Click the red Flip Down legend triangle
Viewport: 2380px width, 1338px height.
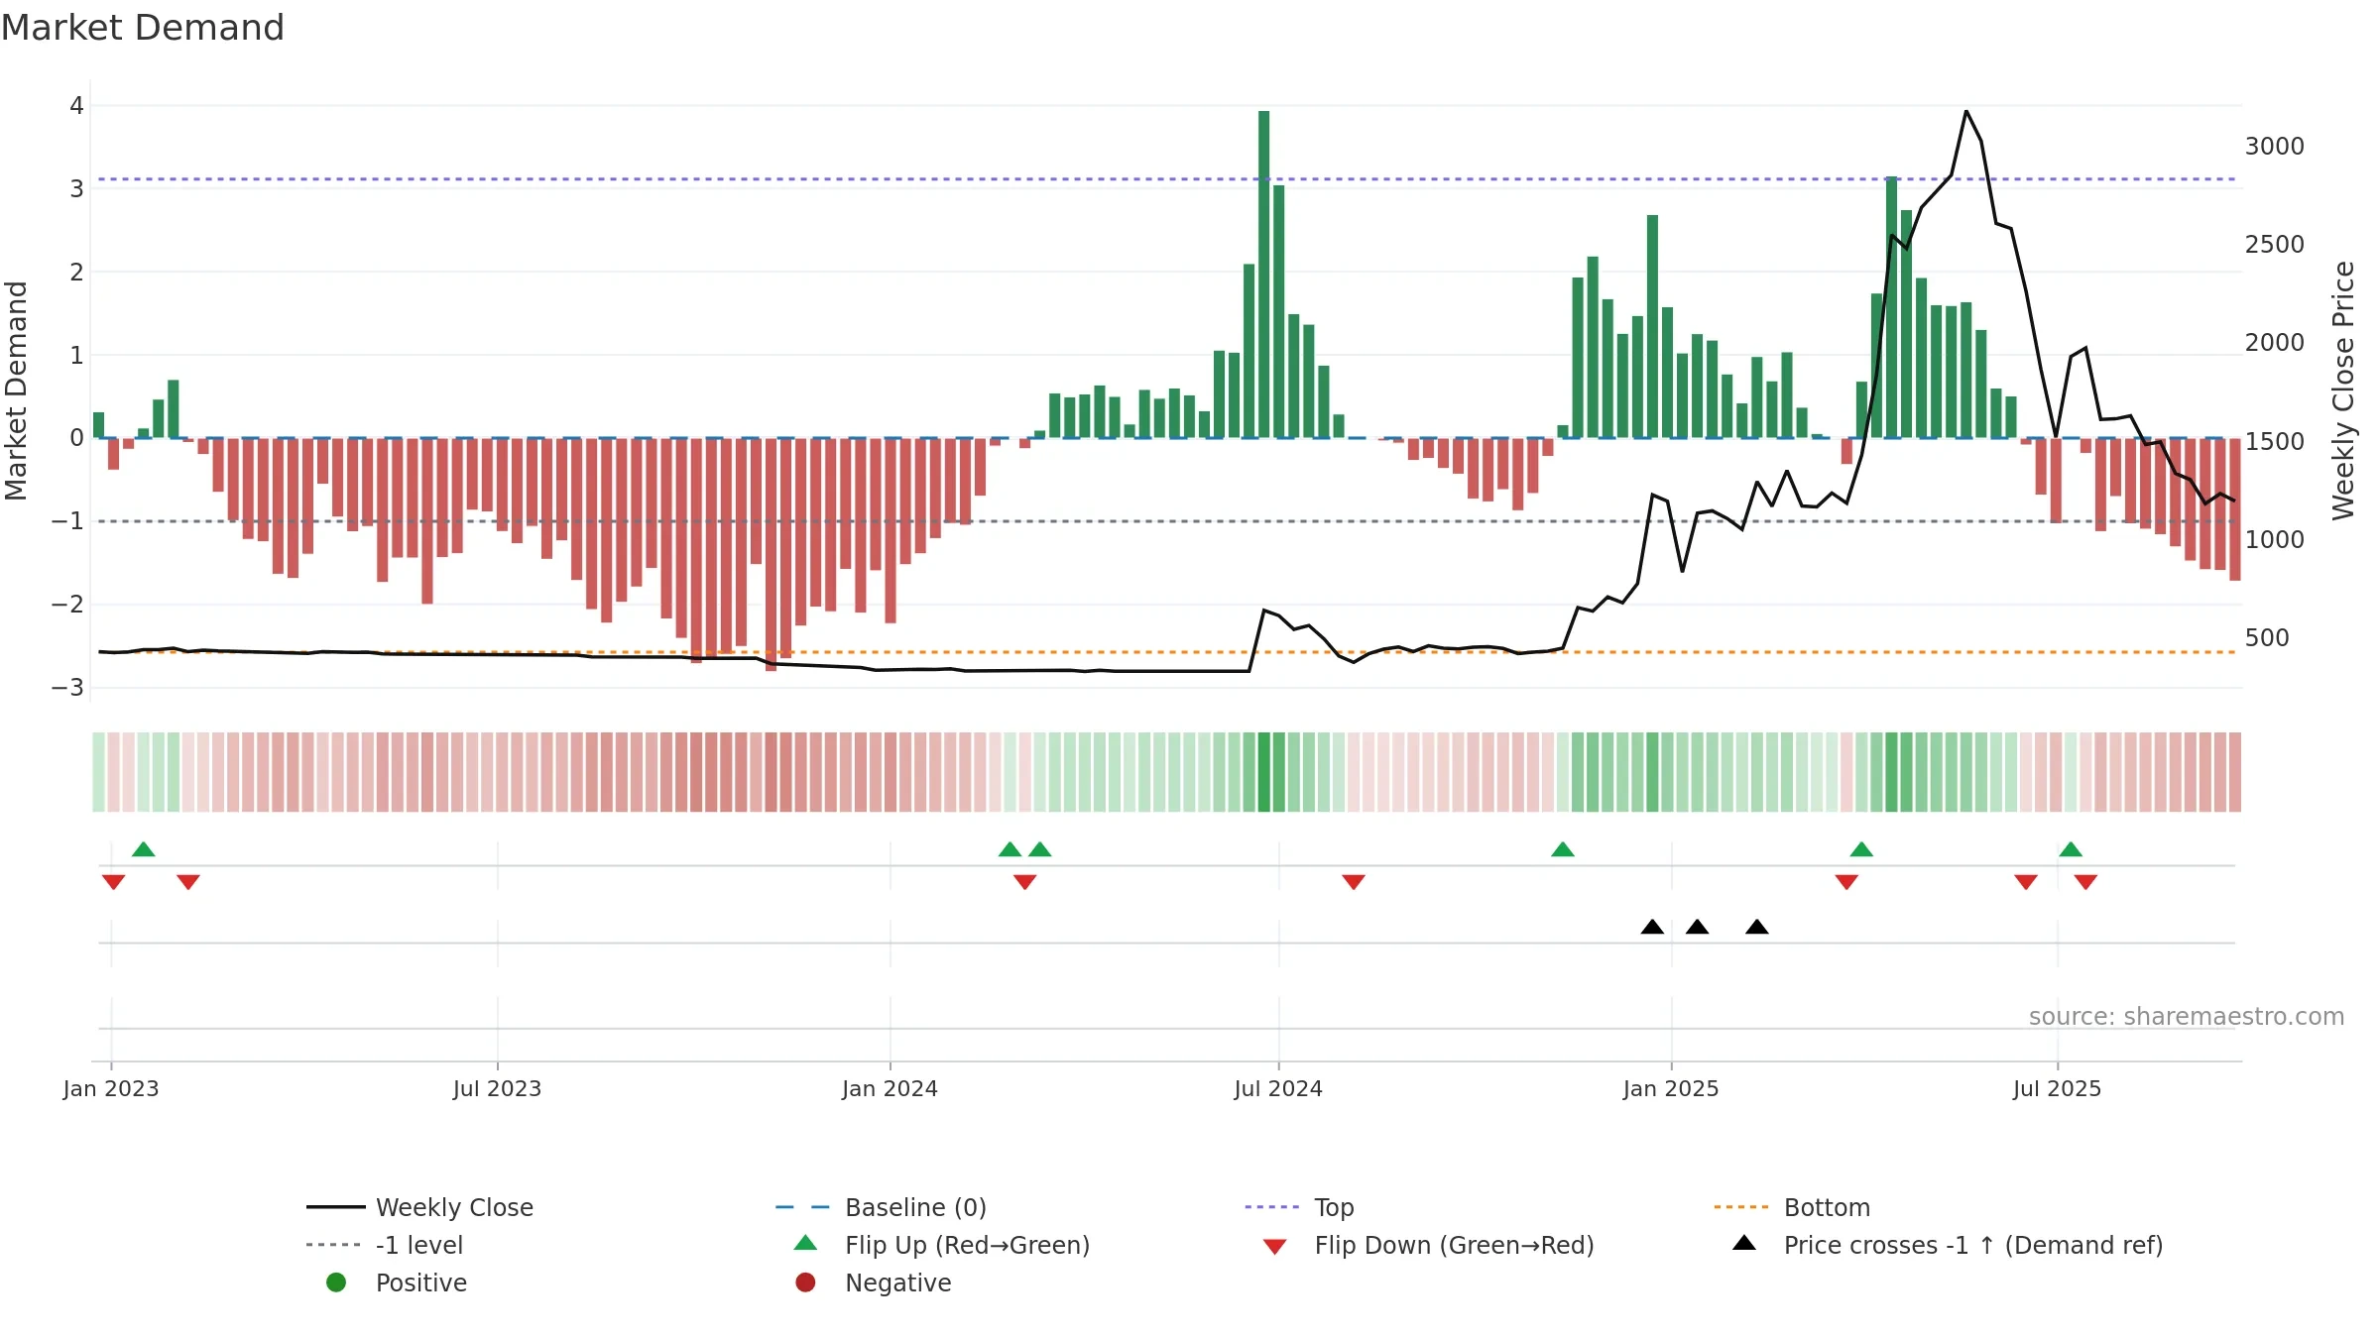(1275, 1247)
